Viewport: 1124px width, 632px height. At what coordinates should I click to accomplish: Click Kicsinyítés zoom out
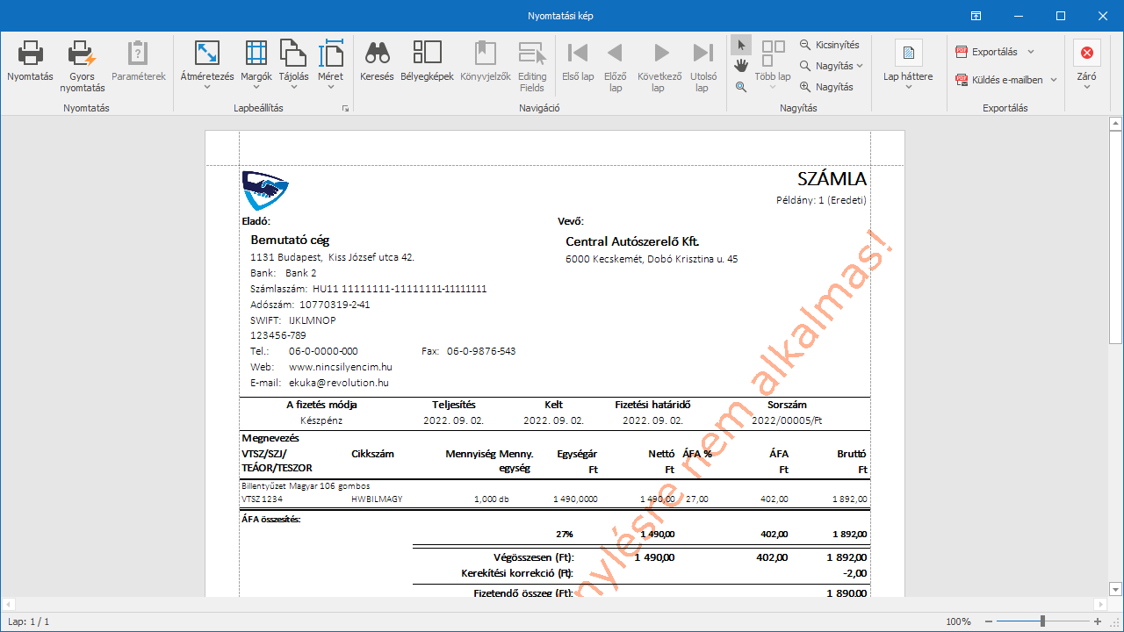(830, 45)
